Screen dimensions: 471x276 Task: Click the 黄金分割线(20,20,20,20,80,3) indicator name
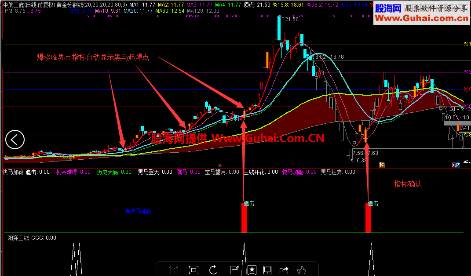point(92,5)
